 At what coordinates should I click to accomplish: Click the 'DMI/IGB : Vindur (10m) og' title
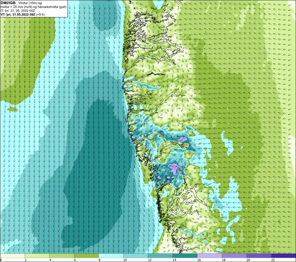point(21,3)
